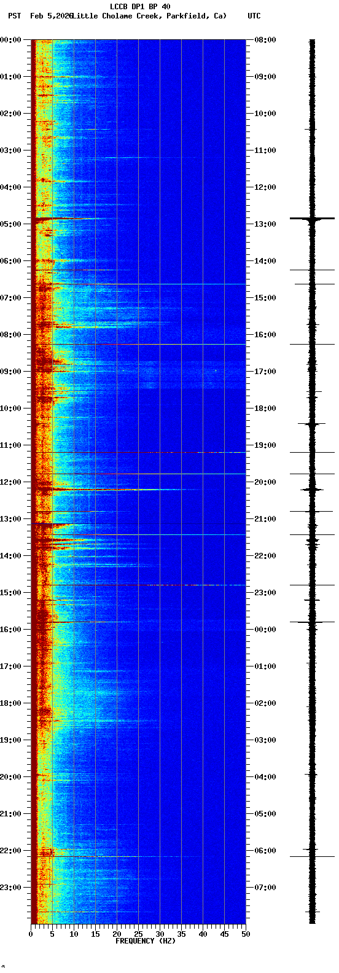Click the 23:00 PST time label
339x973 pixels.
pos(11,888)
